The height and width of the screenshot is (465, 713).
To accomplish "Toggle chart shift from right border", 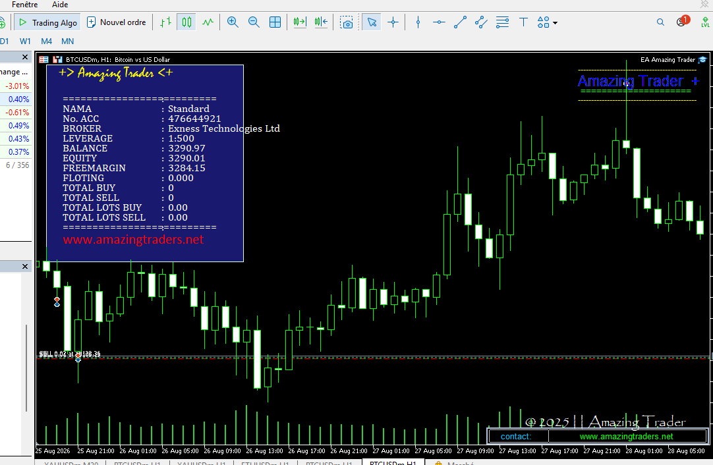I will tap(321, 22).
